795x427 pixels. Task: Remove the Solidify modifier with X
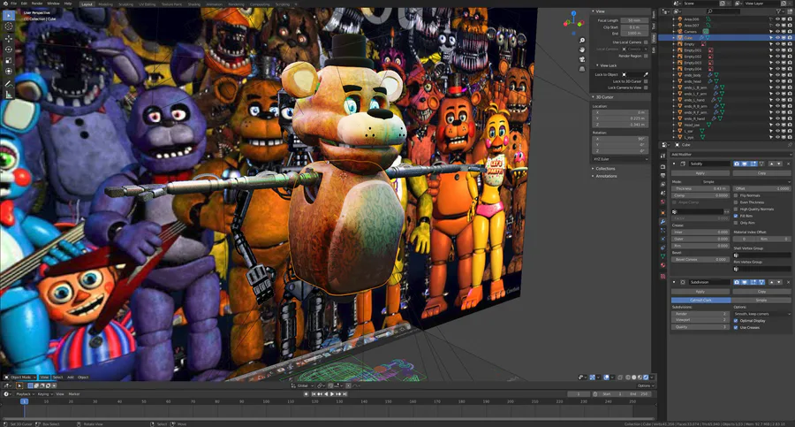point(789,164)
